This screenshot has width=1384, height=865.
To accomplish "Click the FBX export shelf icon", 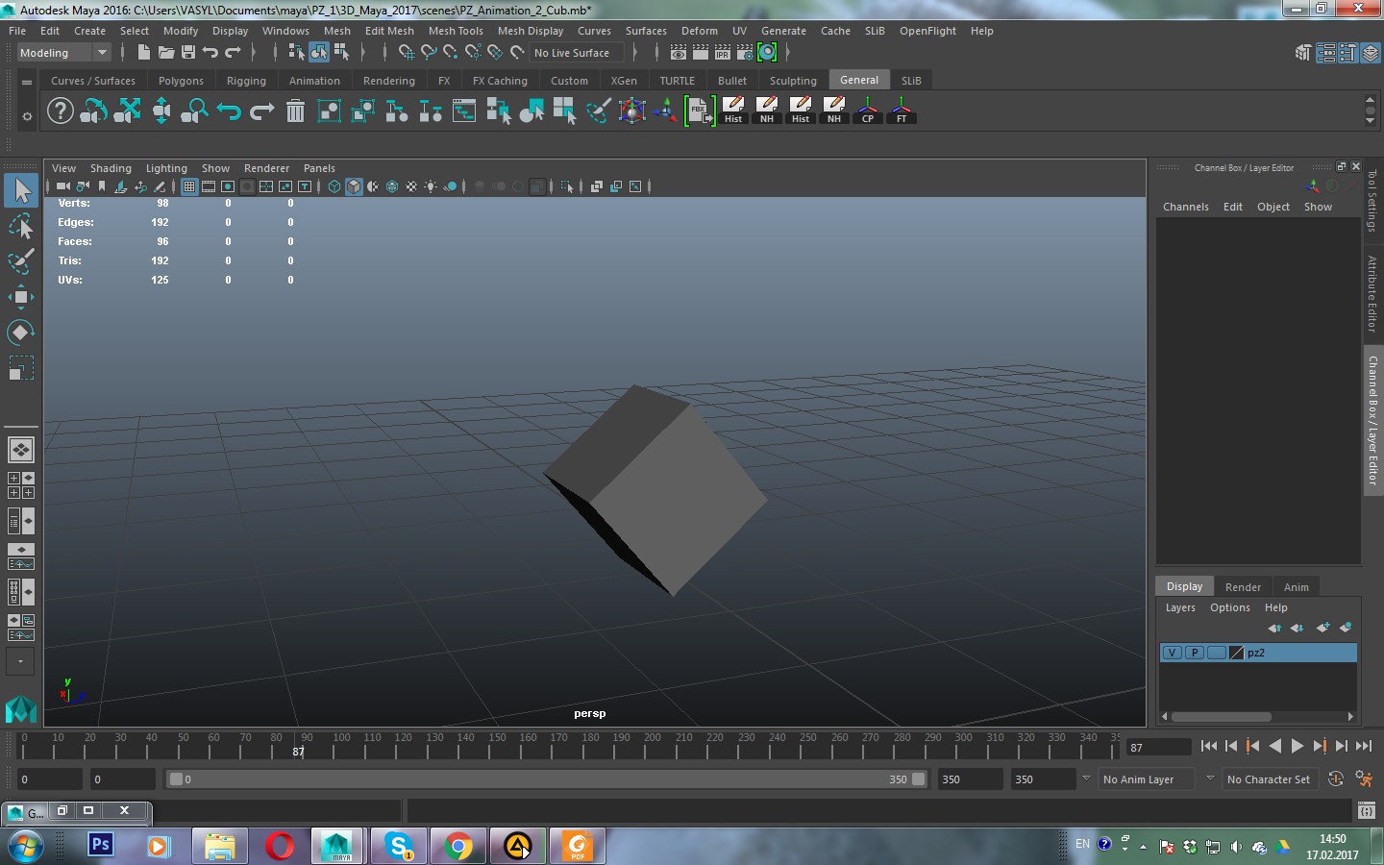I will [700, 111].
